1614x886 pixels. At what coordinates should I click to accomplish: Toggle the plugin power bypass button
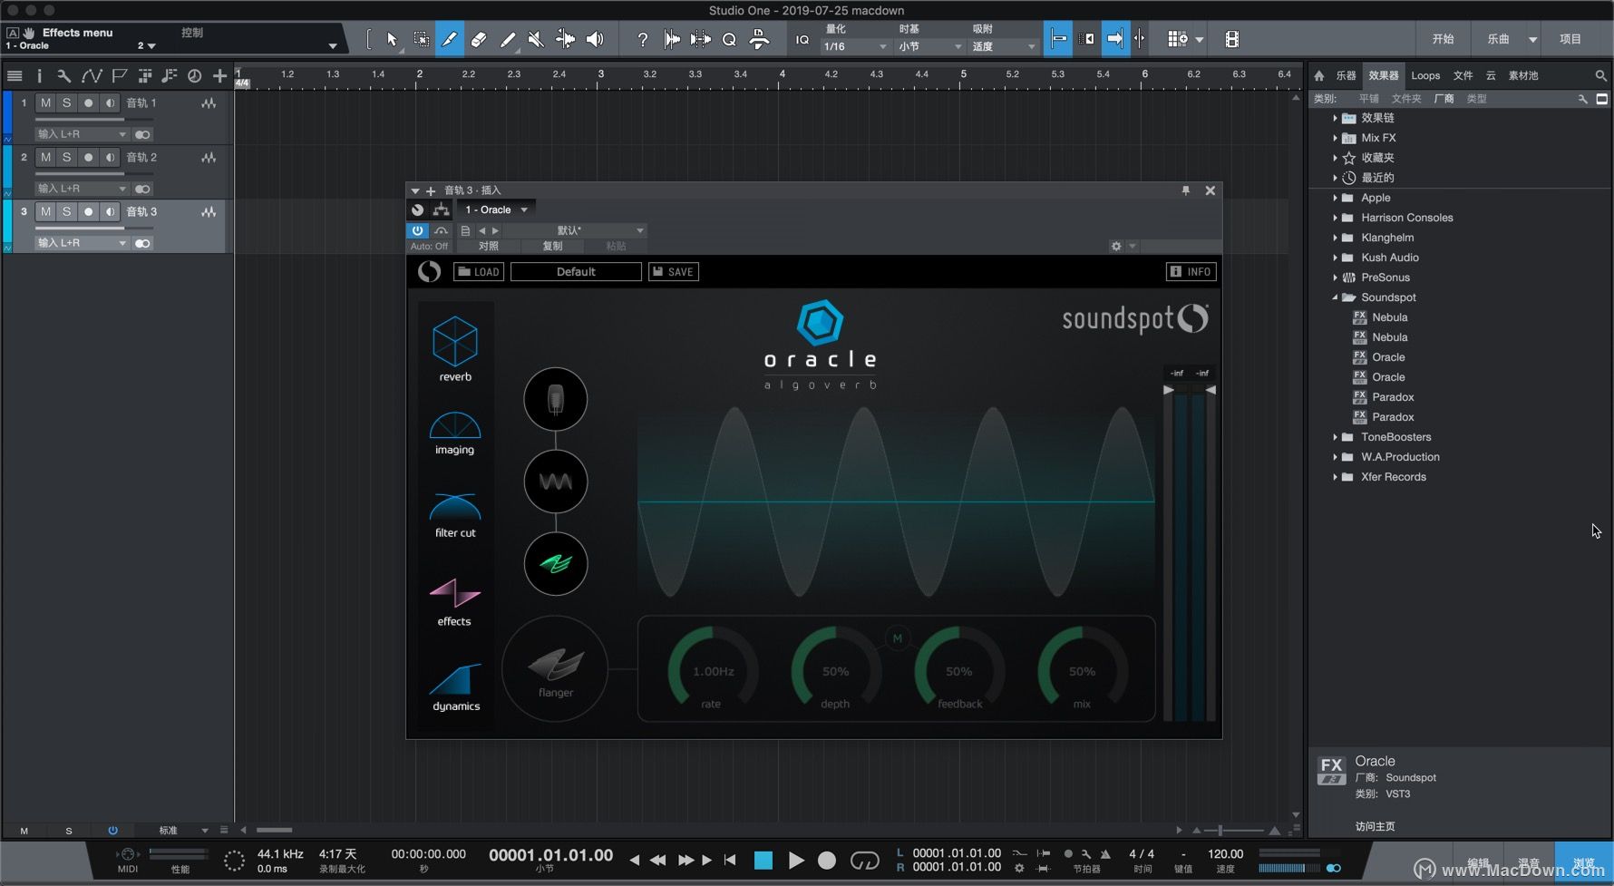click(x=417, y=230)
